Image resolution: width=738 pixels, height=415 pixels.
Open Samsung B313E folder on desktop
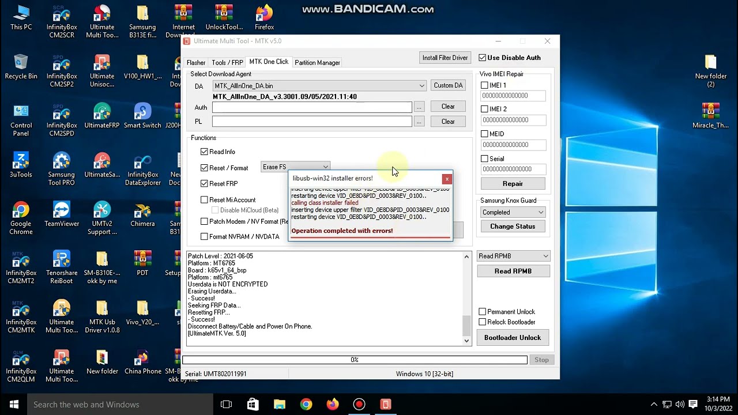[142, 22]
